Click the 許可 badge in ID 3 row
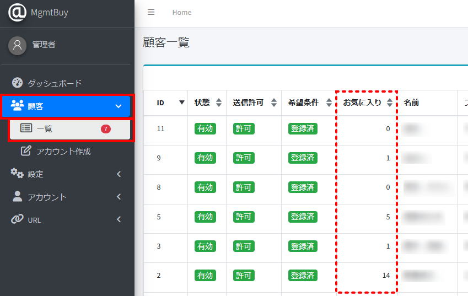468x296 pixels. point(244,246)
